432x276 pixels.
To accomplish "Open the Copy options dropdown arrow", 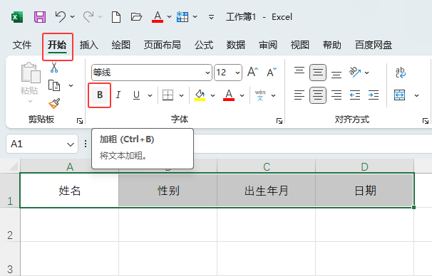I will coord(71,85).
